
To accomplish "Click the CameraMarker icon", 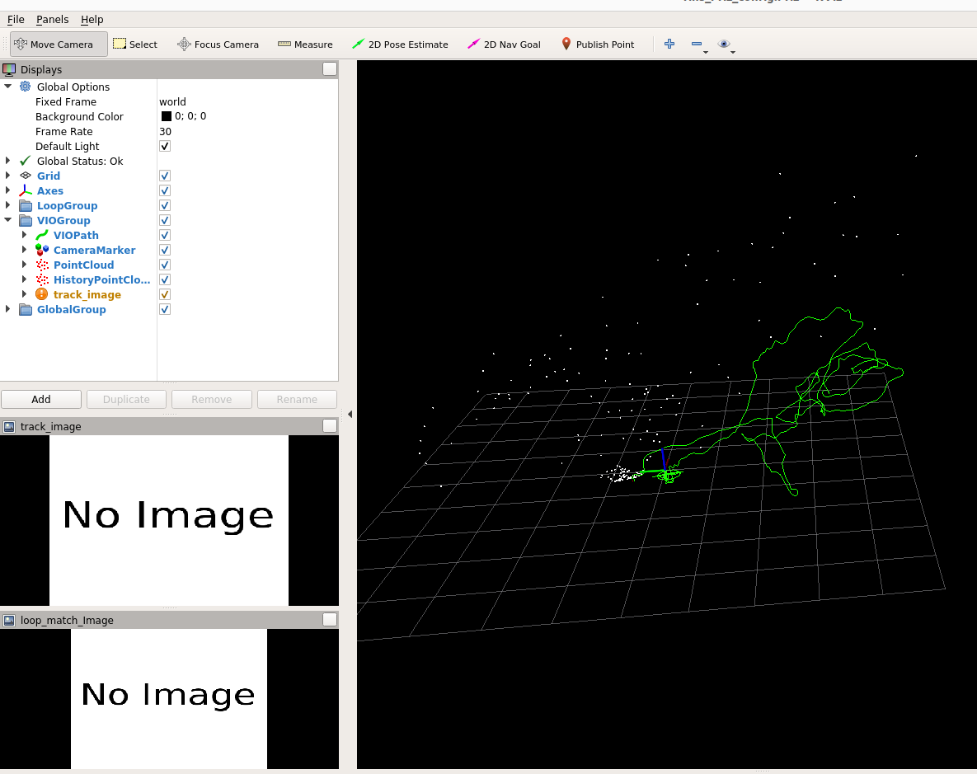I will (x=42, y=250).
